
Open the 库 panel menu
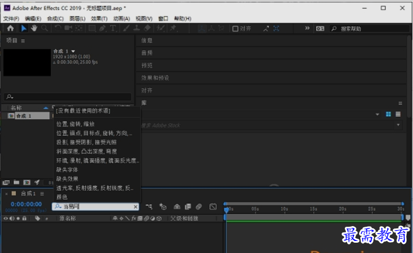[400, 103]
